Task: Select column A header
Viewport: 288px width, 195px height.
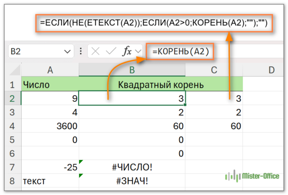Action: click(x=50, y=70)
